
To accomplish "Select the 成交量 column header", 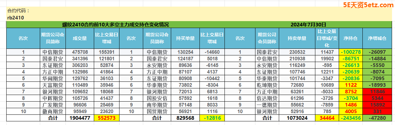I will coord(80,38).
